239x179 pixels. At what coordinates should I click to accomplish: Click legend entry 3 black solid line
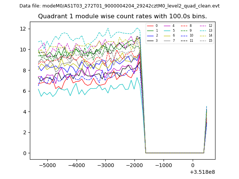click(153, 40)
